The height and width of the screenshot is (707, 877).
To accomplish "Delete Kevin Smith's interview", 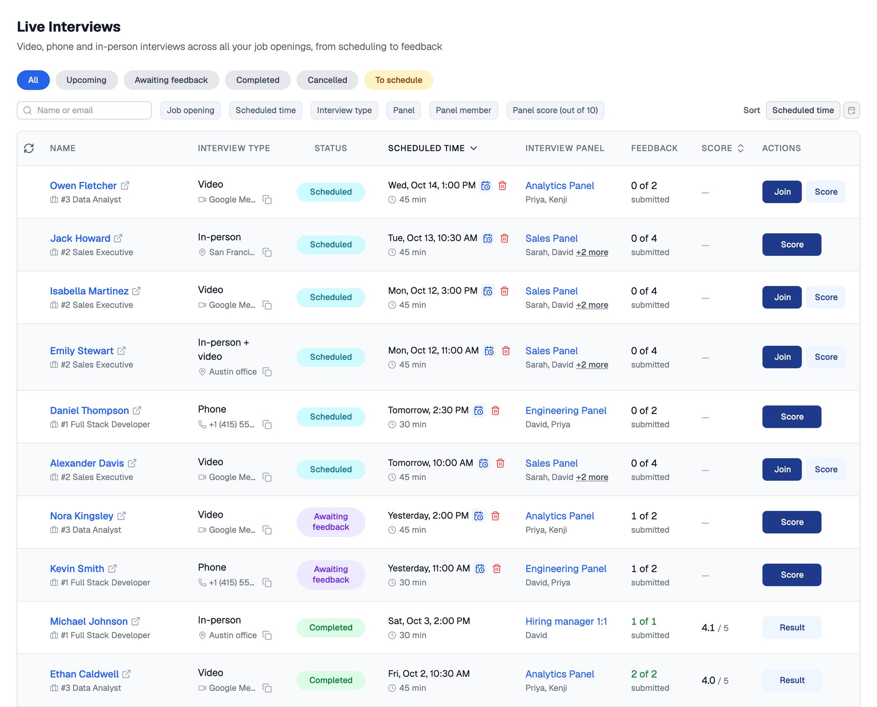I will (497, 568).
